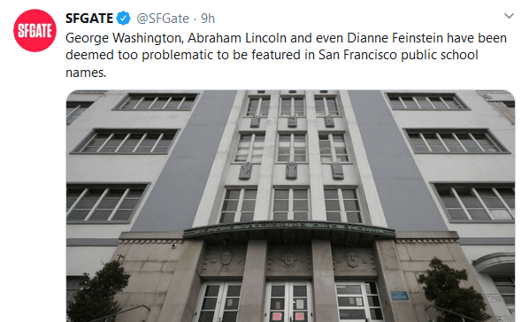This screenshot has width=529, height=322.
Task: Click the center carved relief above doors
Action: [x=288, y=260]
